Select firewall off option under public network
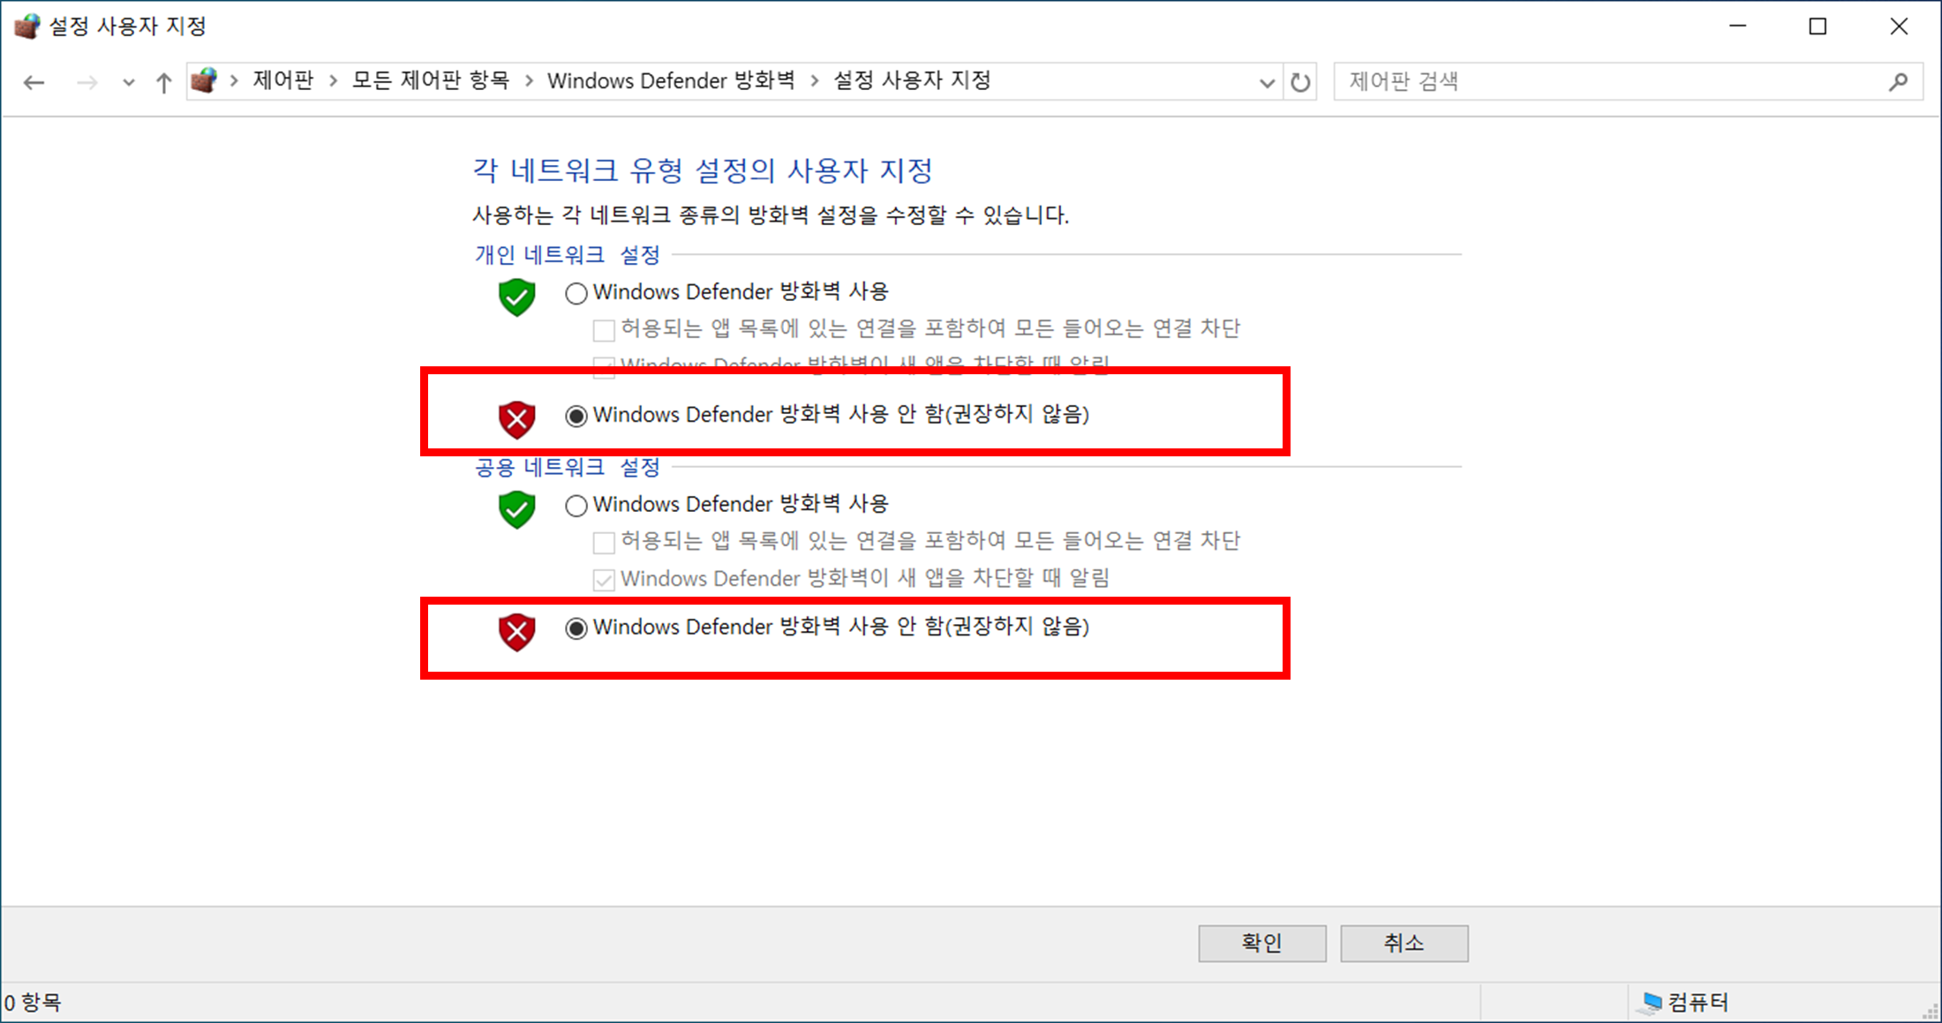 click(x=576, y=628)
